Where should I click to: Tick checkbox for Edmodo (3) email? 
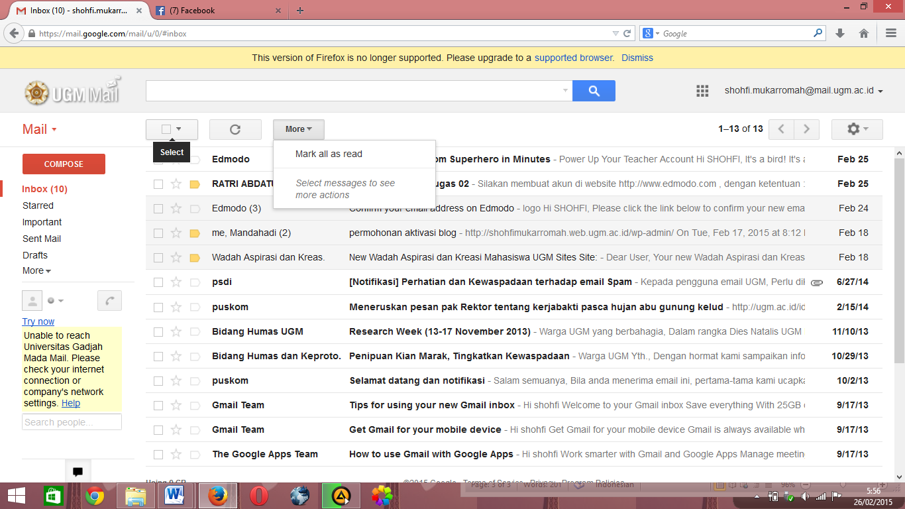[158, 209]
